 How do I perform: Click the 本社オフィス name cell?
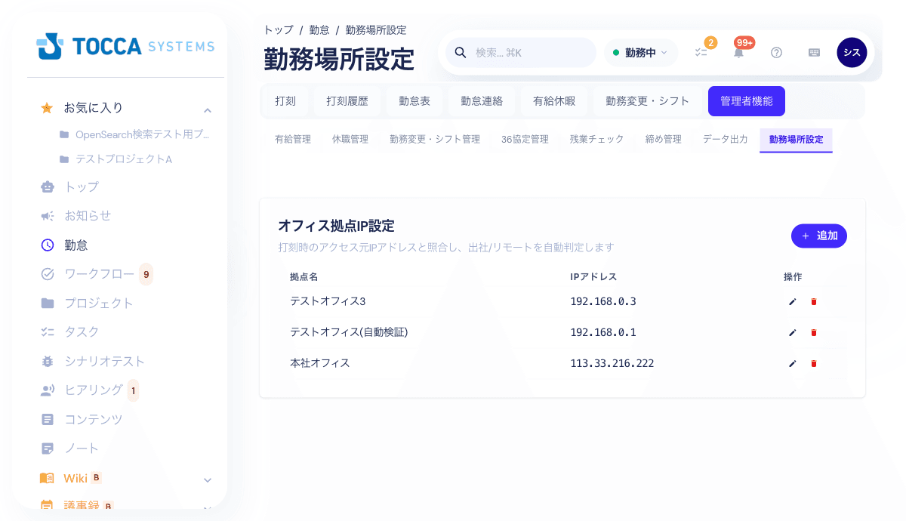320,363
